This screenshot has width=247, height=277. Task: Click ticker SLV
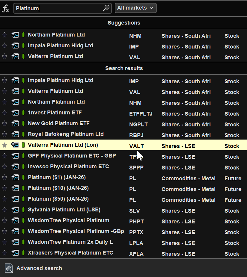coord(135,211)
